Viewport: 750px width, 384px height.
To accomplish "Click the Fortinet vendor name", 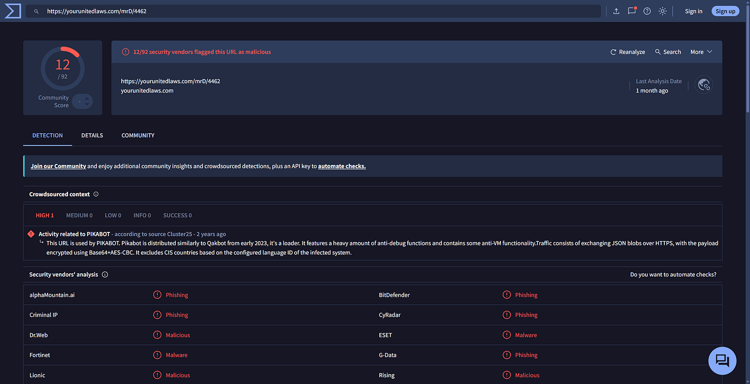I will [40, 355].
